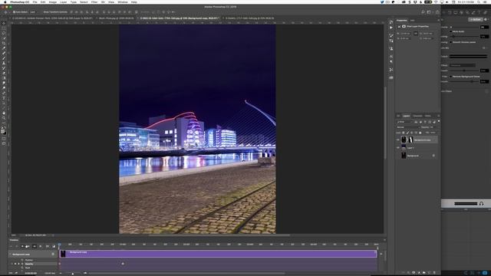Open the layer filter Kind dropdown

click(405, 122)
